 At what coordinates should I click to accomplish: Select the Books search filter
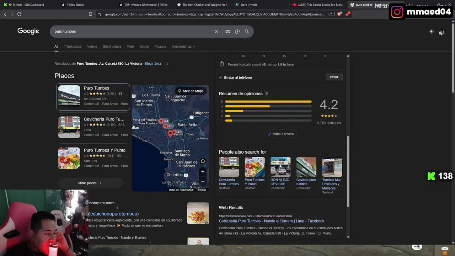point(144,47)
